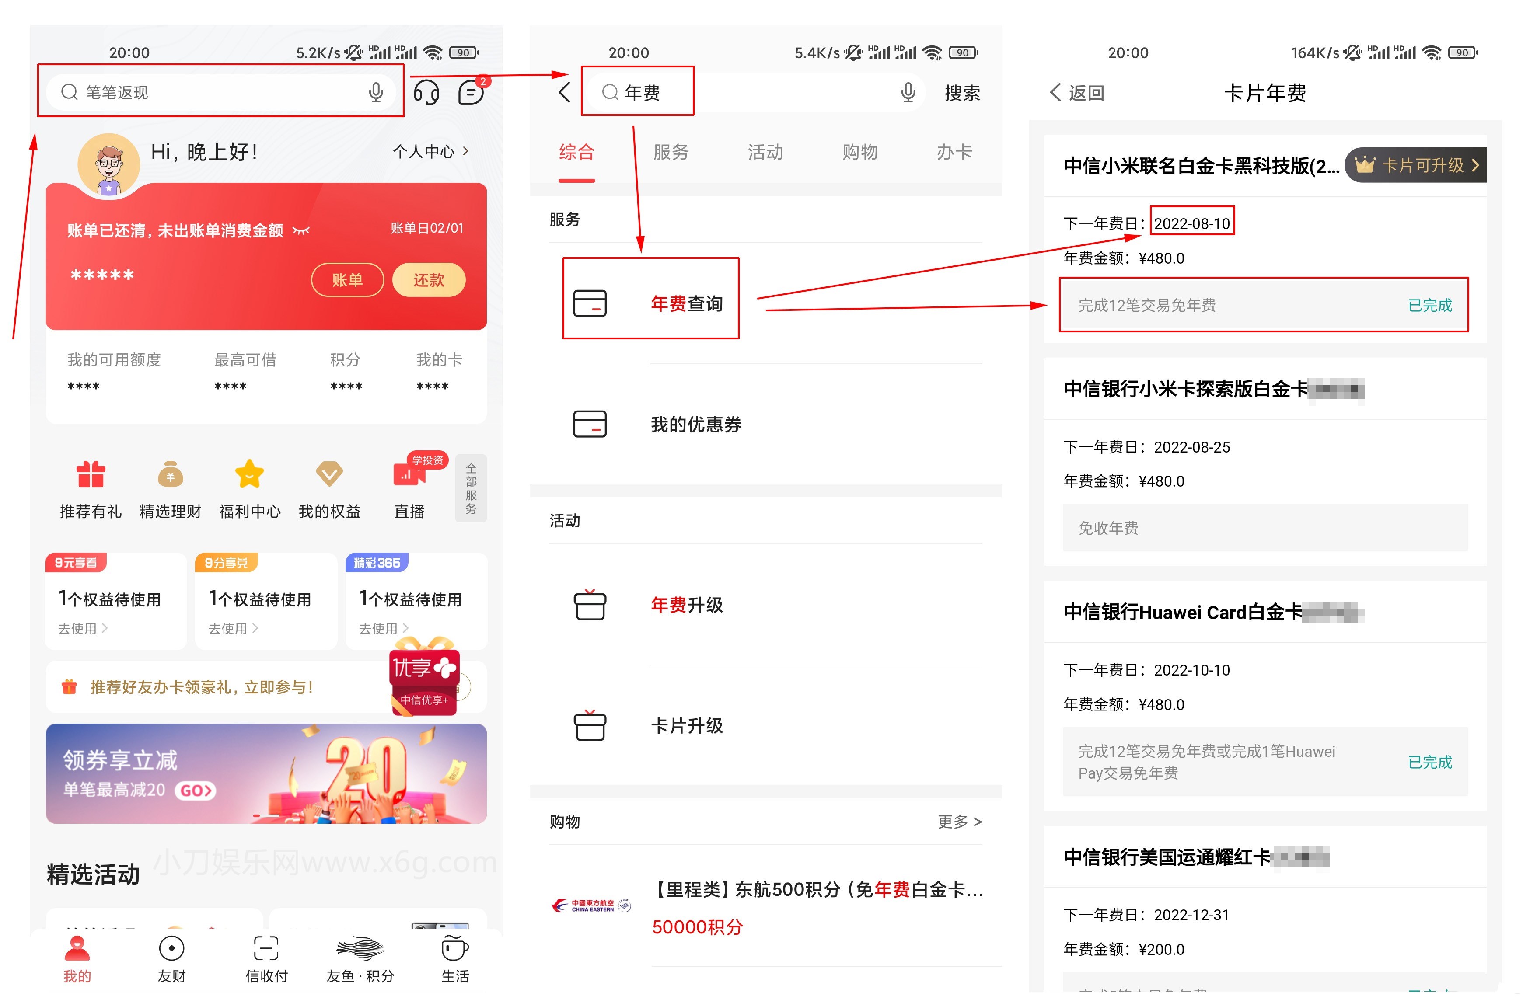Tap the 年费查询 card icon
This screenshot has height=1003, width=1537.
[x=590, y=303]
